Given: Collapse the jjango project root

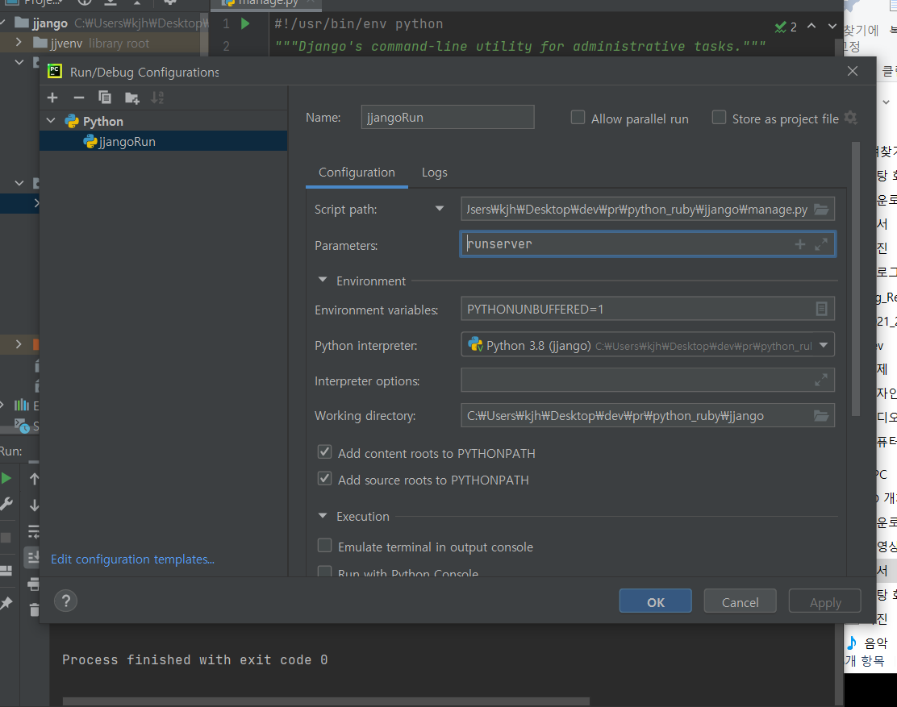Looking at the screenshot, I should tap(3, 23).
